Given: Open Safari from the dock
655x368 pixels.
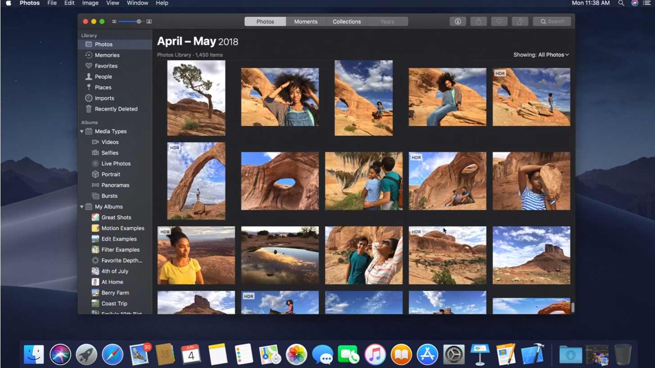Looking at the screenshot, I should [113, 355].
